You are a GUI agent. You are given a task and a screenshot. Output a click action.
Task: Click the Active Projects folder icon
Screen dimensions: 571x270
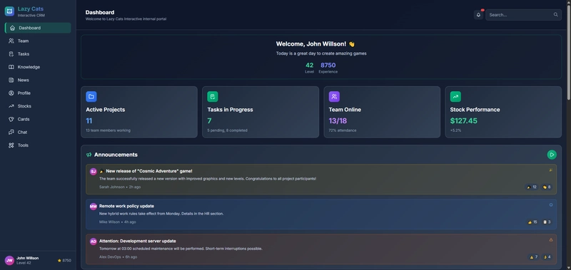91,97
